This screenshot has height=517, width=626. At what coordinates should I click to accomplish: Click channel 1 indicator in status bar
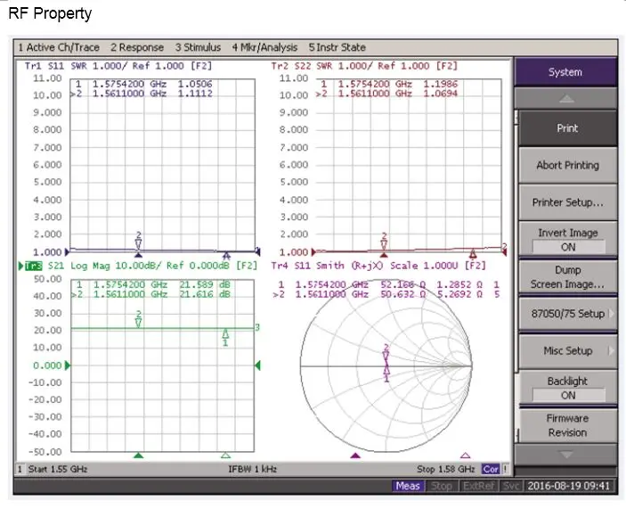pyautogui.click(x=20, y=469)
